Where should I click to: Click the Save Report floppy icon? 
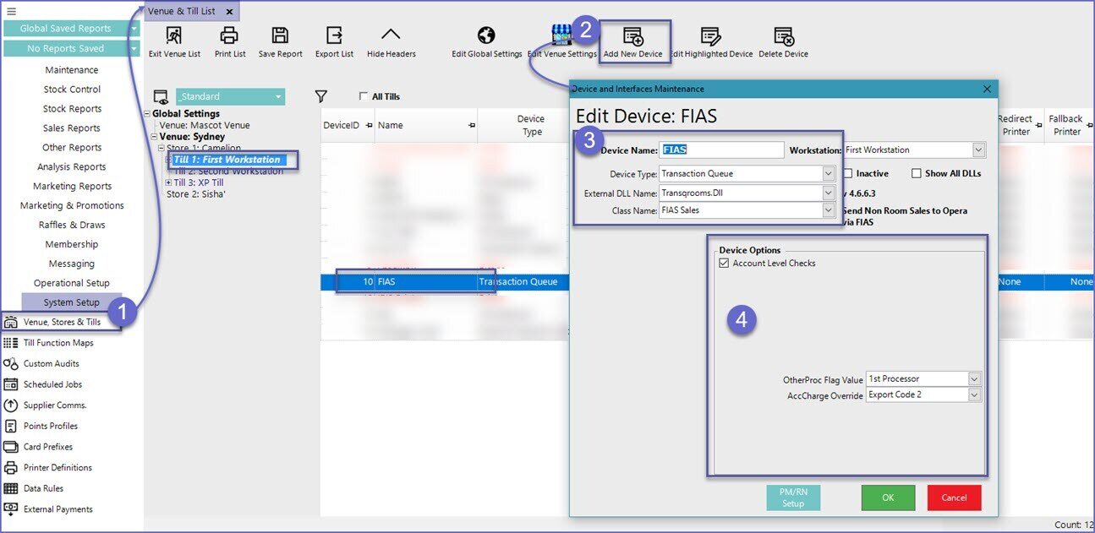click(280, 35)
